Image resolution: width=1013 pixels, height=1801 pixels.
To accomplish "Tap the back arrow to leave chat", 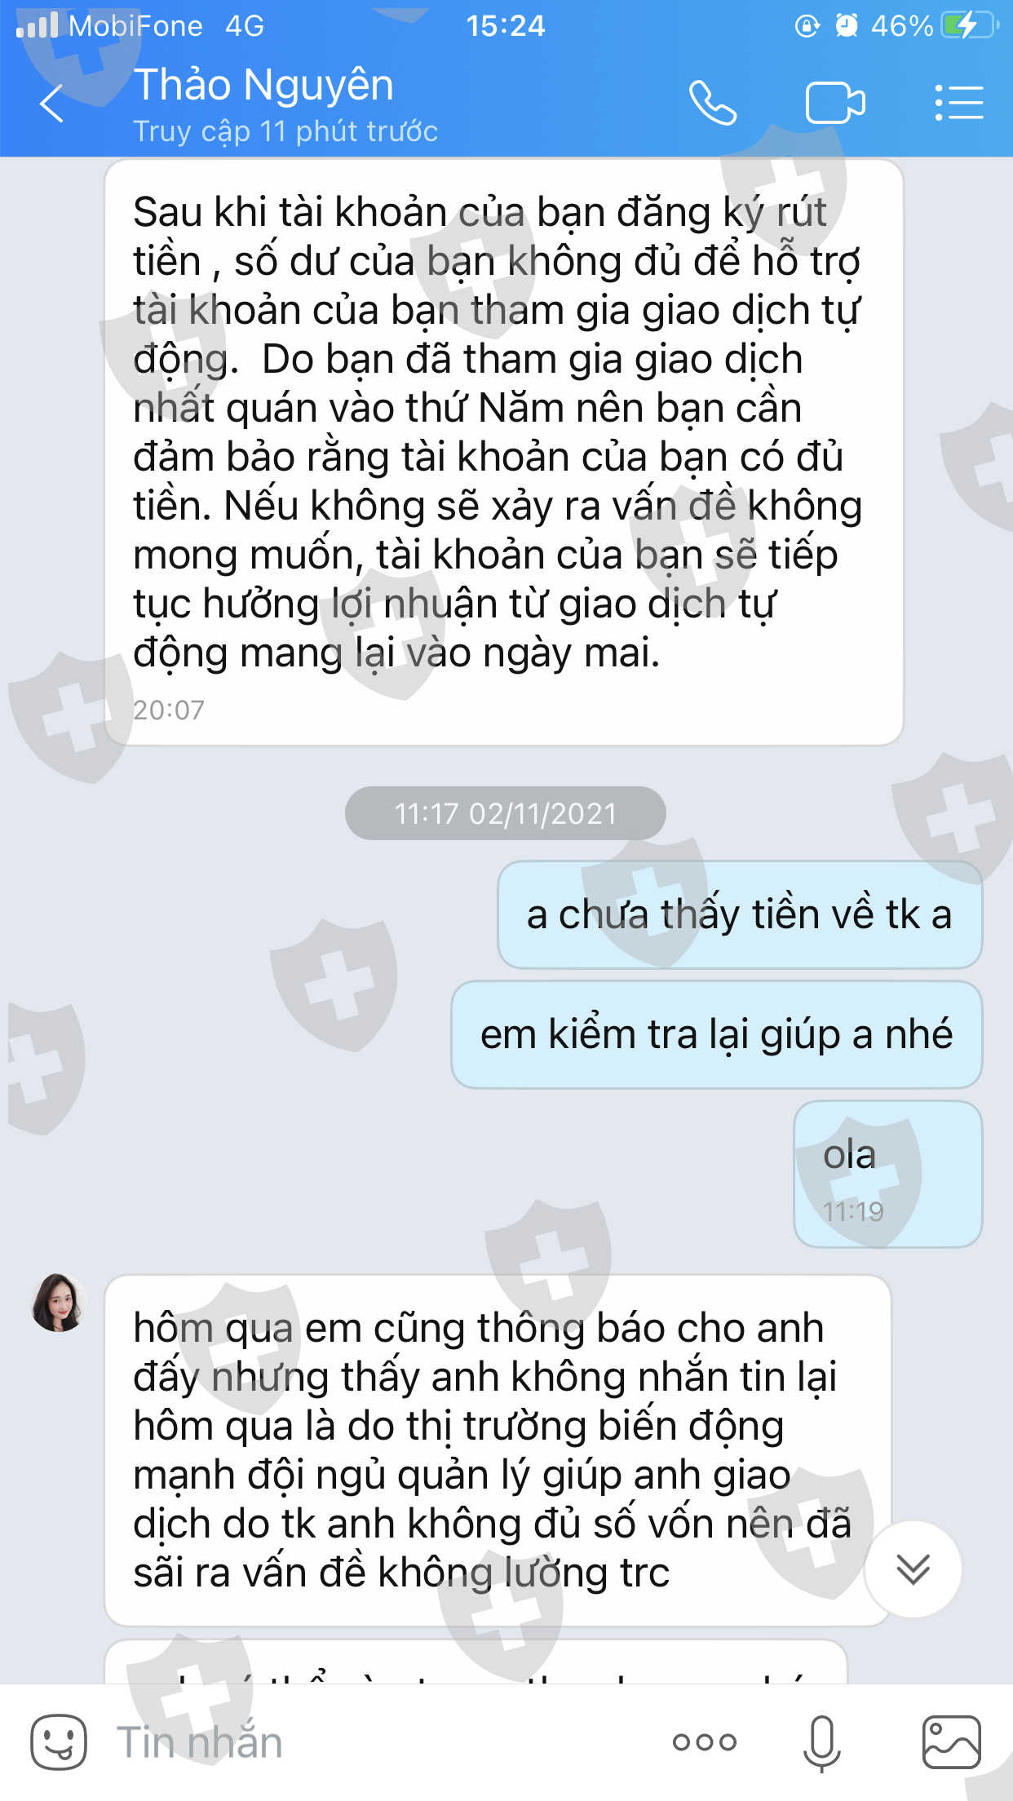I will (x=51, y=104).
